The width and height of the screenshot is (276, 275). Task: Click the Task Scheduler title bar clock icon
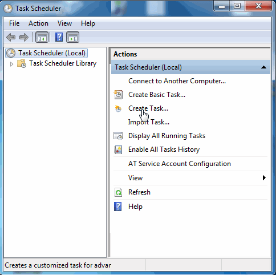point(8,9)
